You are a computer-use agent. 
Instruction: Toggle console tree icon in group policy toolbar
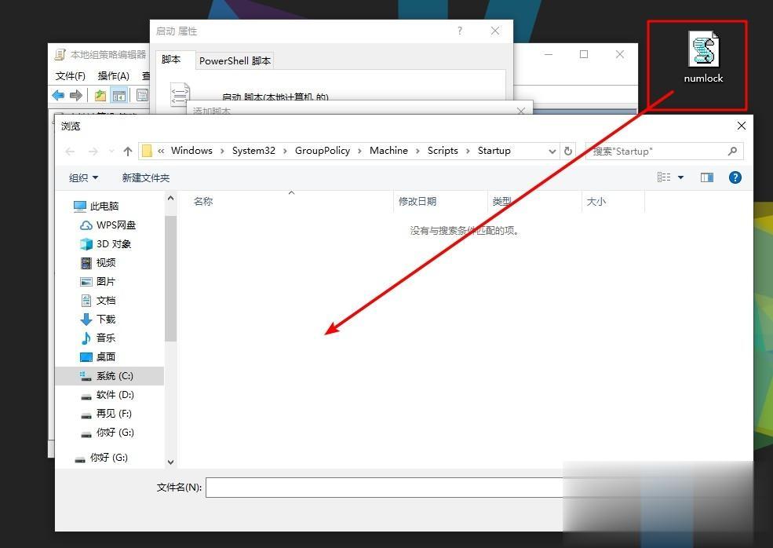click(x=119, y=95)
